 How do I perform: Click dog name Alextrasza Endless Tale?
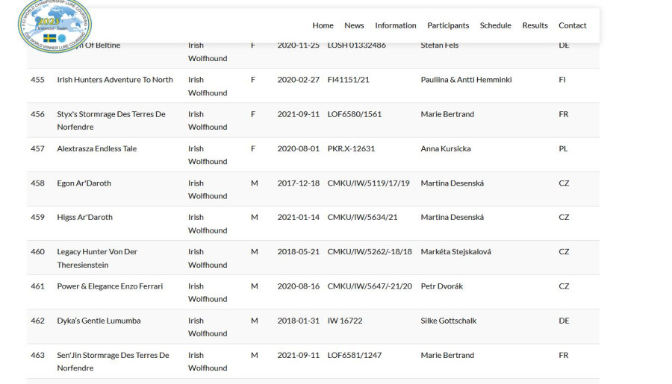pyautogui.click(x=97, y=148)
